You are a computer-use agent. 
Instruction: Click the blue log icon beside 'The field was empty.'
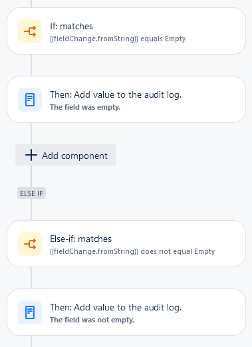[30, 100]
